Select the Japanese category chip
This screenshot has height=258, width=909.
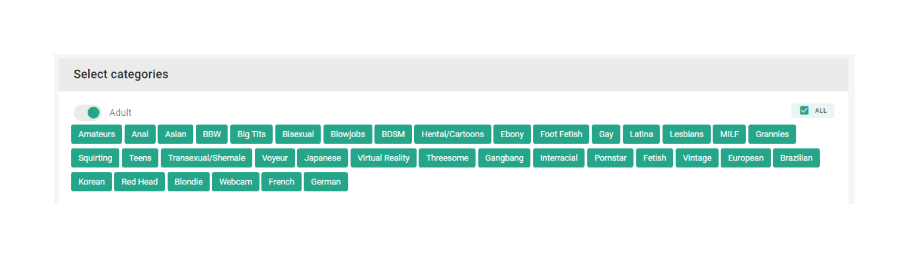coord(322,158)
